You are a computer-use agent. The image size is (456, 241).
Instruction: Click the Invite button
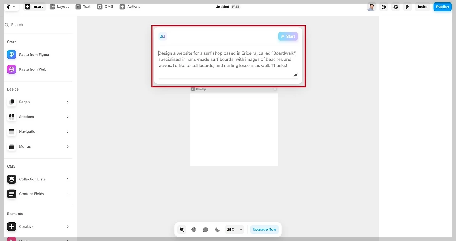pyautogui.click(x=423, y=7)
